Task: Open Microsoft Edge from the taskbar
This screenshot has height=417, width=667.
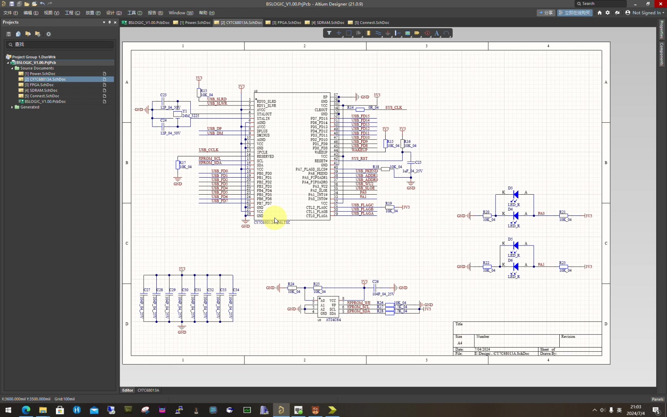Action: 26,410
